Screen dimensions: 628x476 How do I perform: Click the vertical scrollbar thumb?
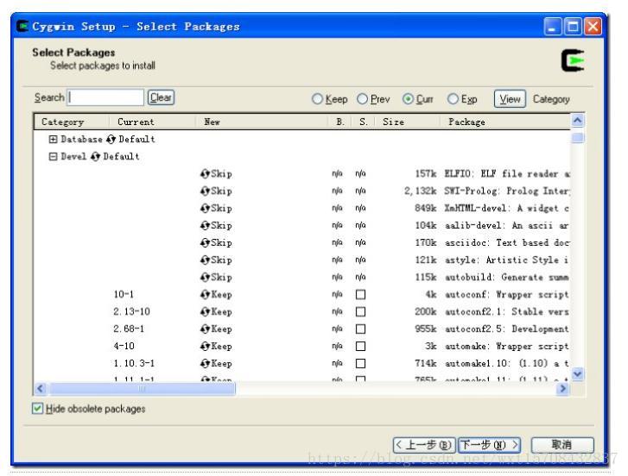(x=578, y=138)
